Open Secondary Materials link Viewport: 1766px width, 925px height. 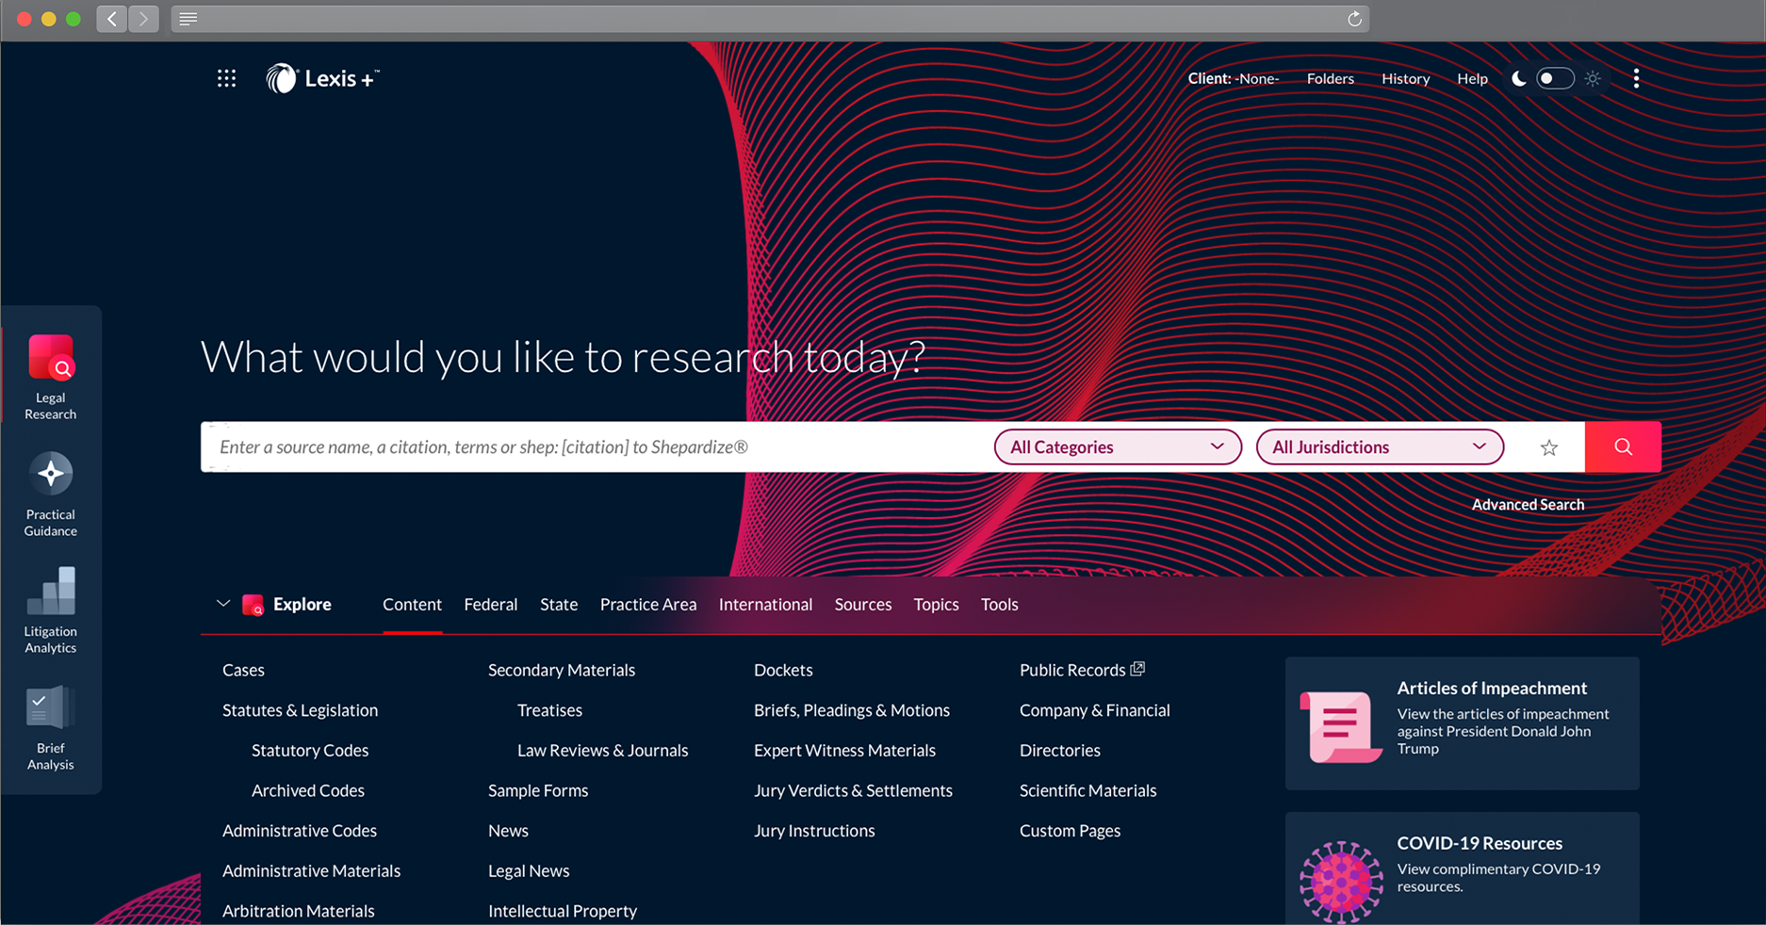click(562, 670)
